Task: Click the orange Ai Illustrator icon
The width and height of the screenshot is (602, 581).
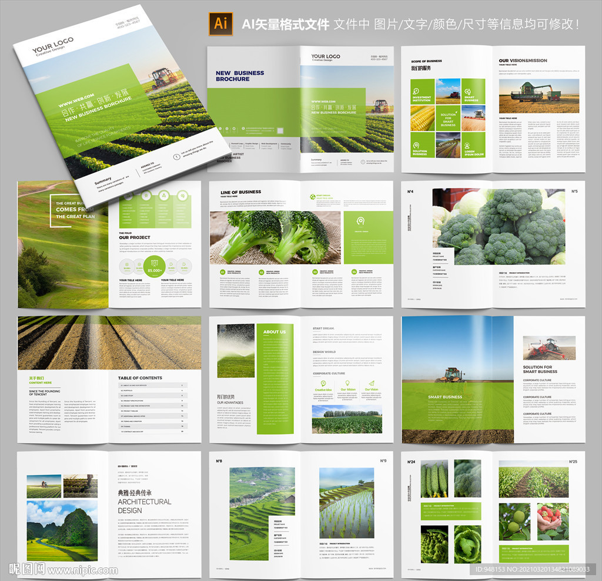Action: [221, 24]
